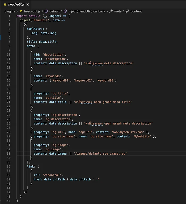This screenshot has width=186, height=204.
Task: Click 'link:' key on line 36
Action: pyautogui.click(x=31, y=167)
